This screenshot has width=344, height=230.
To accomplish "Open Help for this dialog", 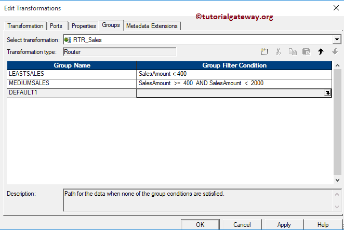I will click(323, 224).
